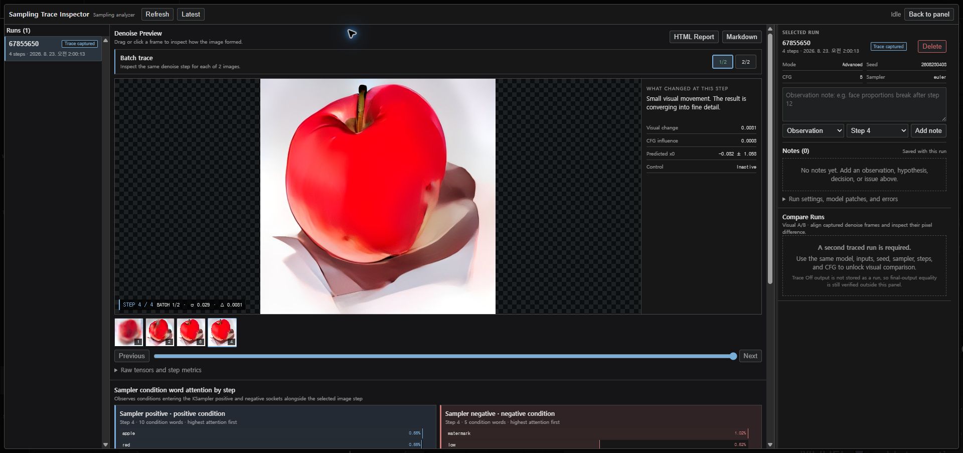Image resolution: width=963 pixels, height=453 pixels.
Task: Expand Raw tensors and step metrics
Action: pos(158,370)
